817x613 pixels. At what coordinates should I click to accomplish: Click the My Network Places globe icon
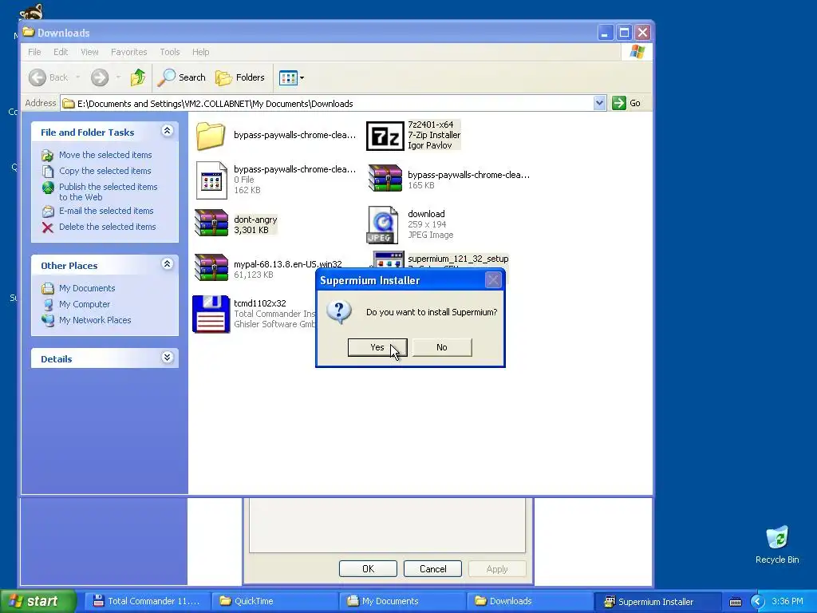48,320
